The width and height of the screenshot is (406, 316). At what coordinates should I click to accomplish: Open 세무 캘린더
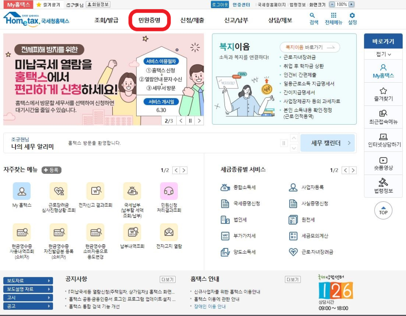coord(327,143)
